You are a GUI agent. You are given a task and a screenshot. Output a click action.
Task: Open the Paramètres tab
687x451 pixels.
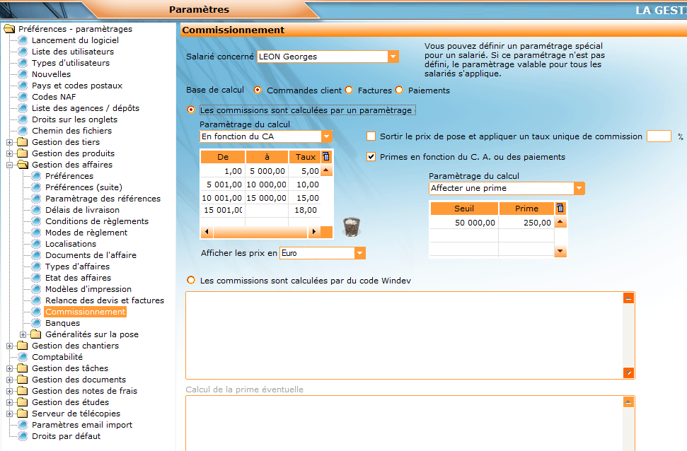click(x=199, y=10)
